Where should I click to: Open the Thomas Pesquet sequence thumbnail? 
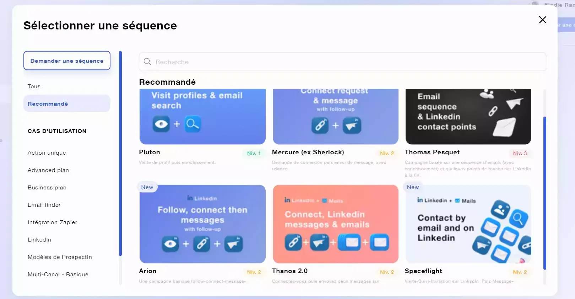click(468, 116)
